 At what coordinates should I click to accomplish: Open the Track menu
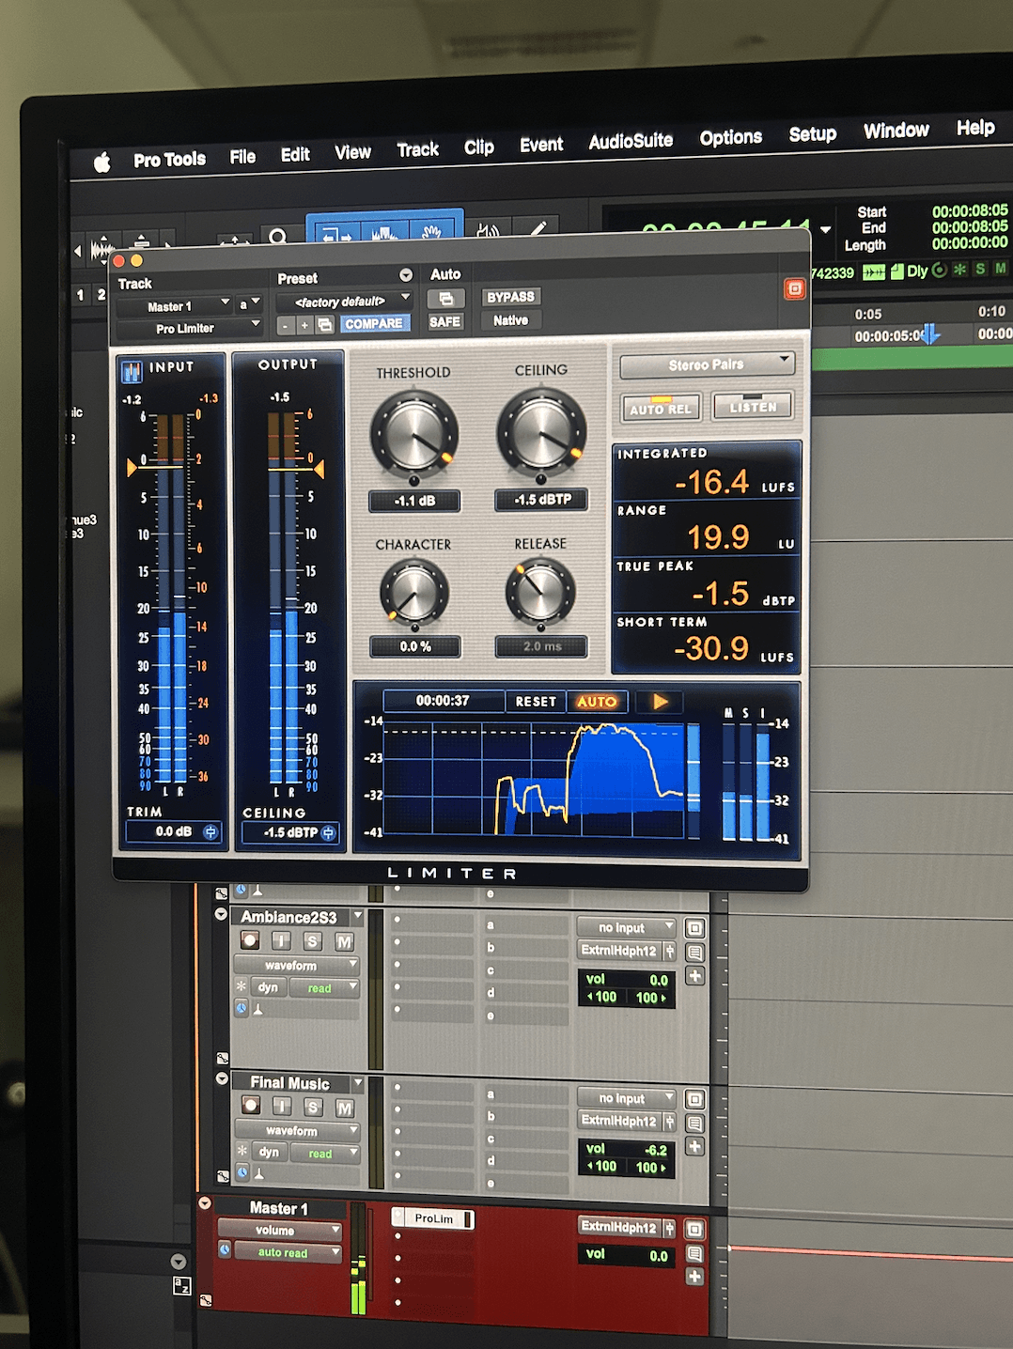pos(417,149)
